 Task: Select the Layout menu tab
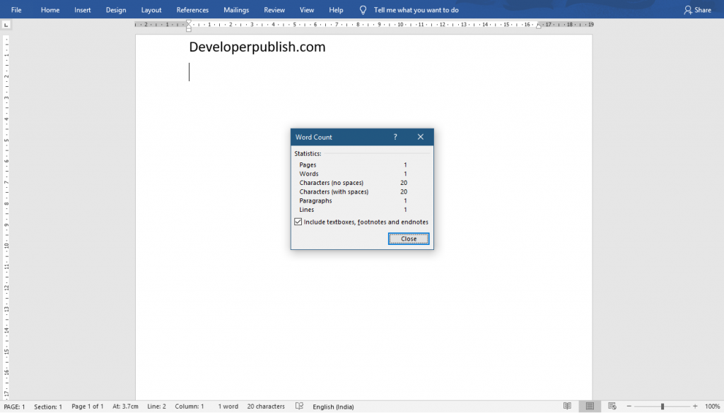(x=152, y=9)
